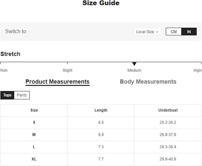This screenshot has height=166, width=202.
Task: Click the Local Size chevron arrow
Action: click(157, 32)
